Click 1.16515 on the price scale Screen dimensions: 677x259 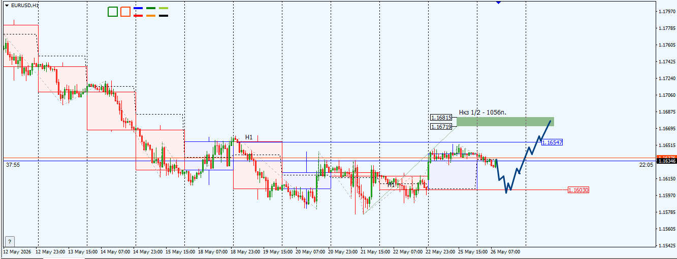(666, 145)
